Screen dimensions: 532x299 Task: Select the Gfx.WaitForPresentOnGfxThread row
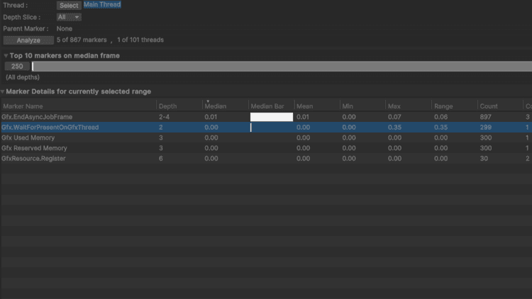point(266,128)
